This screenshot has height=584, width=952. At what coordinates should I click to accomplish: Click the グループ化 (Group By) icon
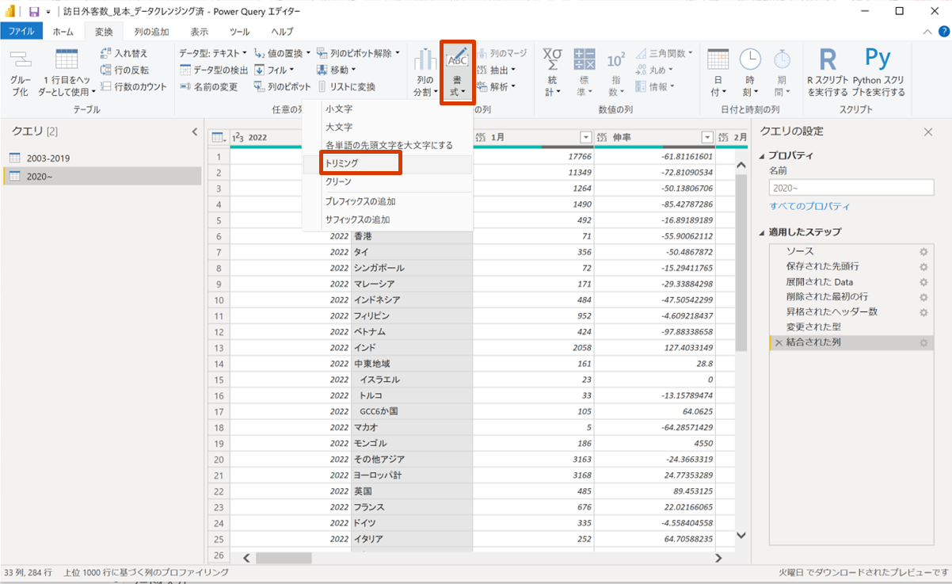point(20,59)
